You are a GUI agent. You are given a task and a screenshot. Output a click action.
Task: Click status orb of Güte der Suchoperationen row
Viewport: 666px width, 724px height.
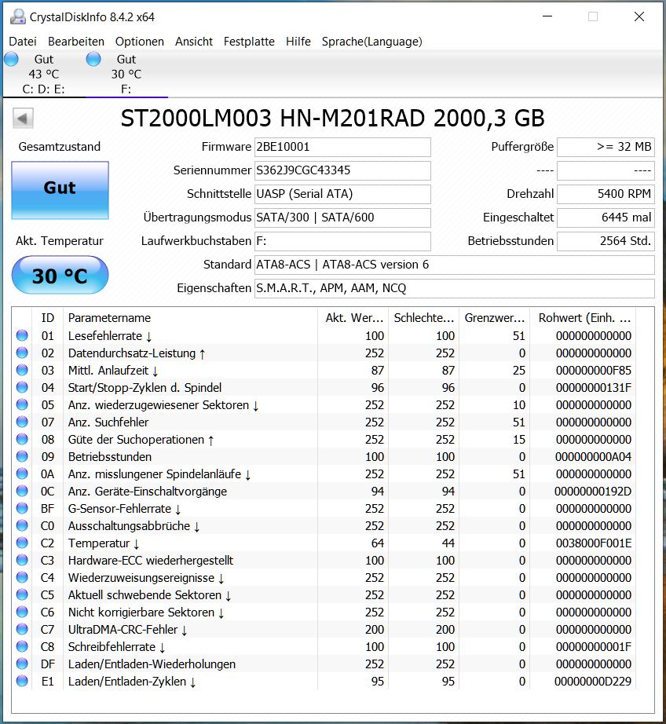(22, 439)
